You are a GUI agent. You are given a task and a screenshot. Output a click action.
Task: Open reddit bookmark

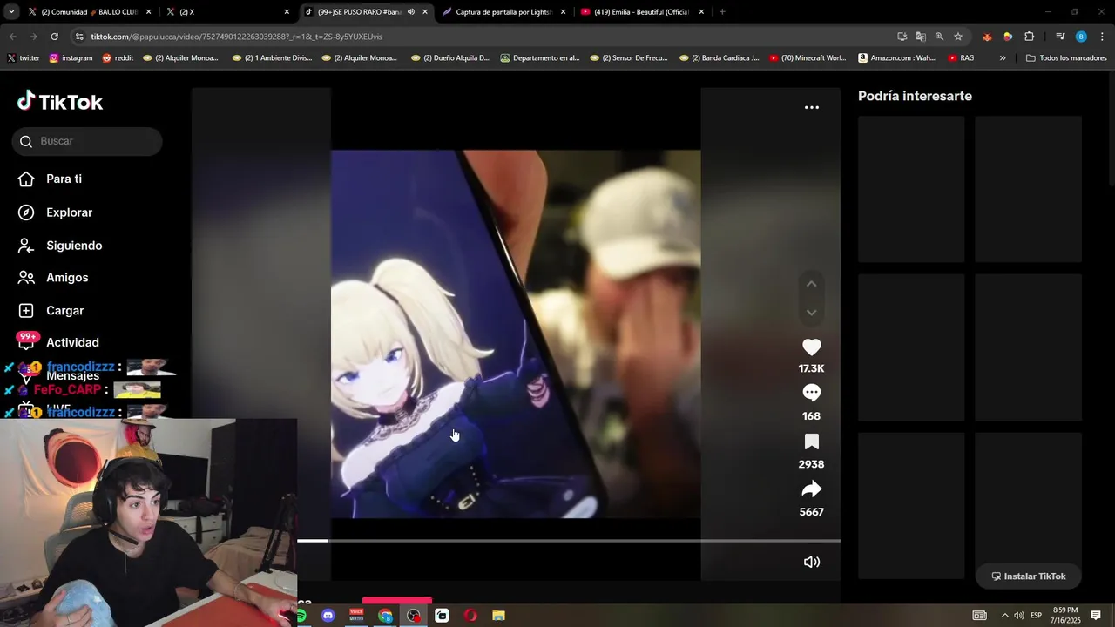[x=118, y=58]
